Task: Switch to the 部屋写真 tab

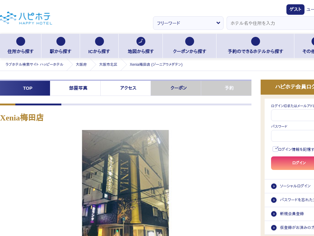Action: click(75, 88)
